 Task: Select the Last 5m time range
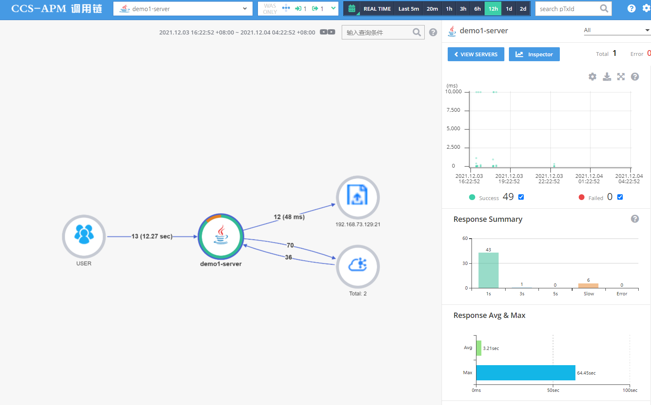pyautogui.click(x=409, y=9)
